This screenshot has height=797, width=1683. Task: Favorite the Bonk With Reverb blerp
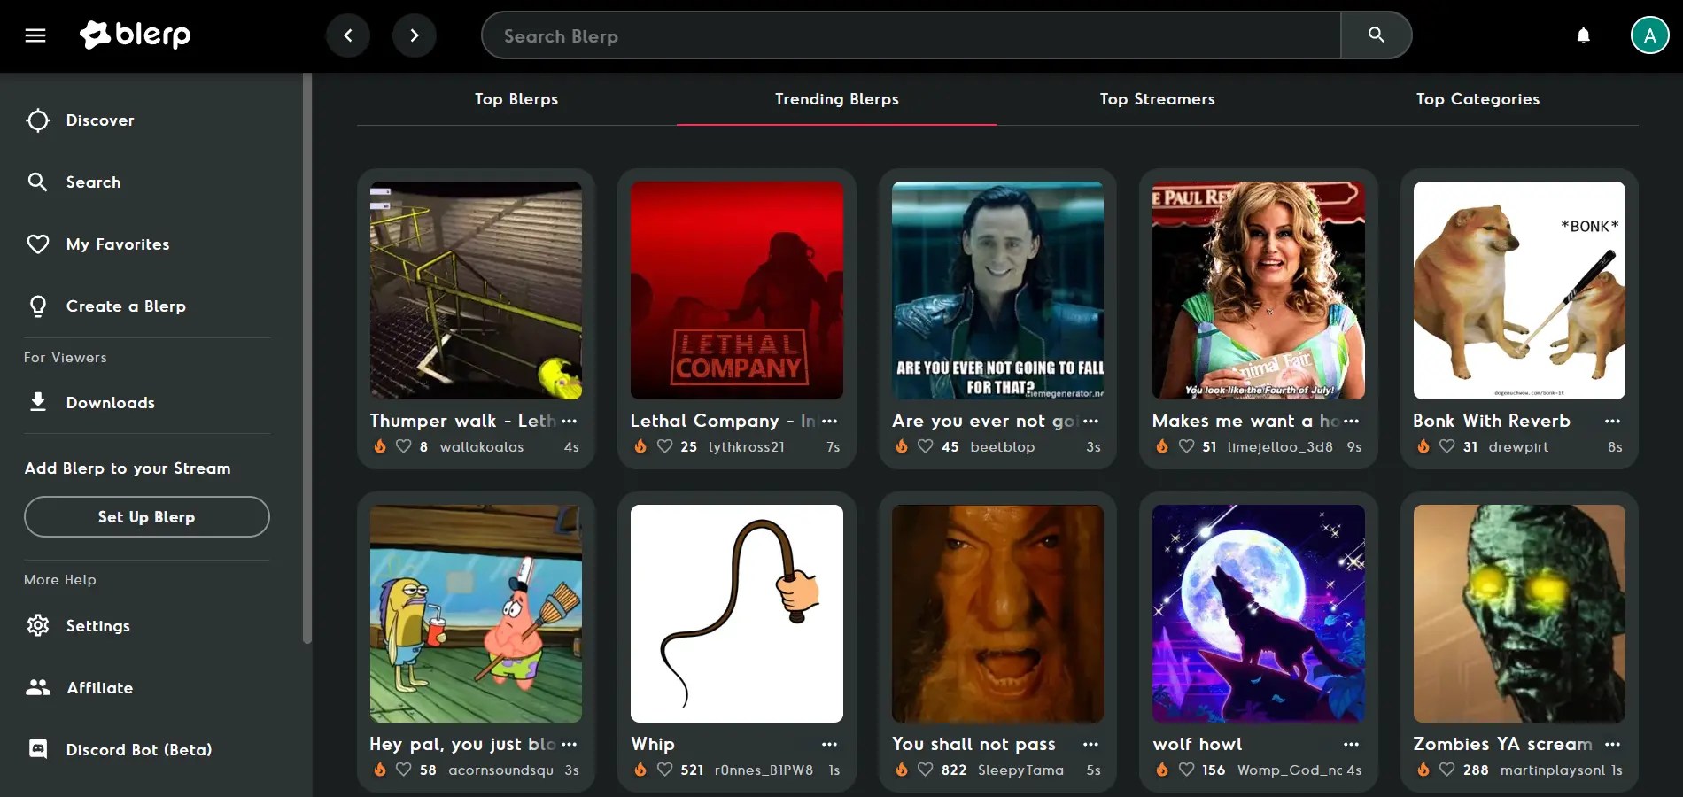tap(1446, 446)
